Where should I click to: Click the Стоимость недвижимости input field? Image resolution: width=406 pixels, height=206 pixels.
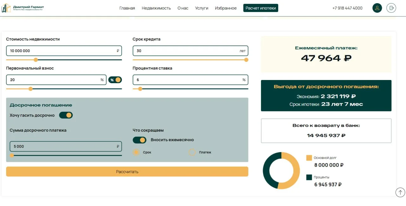pos(64,51)
